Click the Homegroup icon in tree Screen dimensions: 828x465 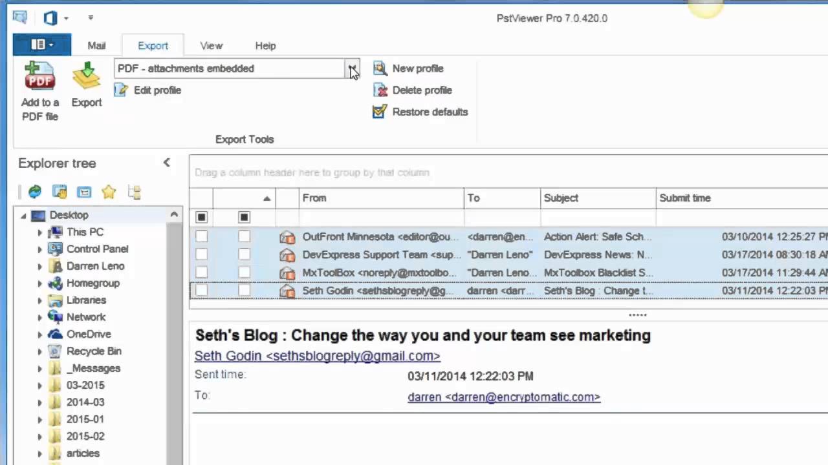pos(56,283)
